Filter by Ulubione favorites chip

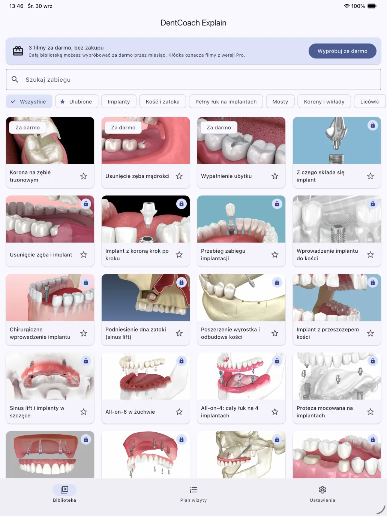[77, 102]
